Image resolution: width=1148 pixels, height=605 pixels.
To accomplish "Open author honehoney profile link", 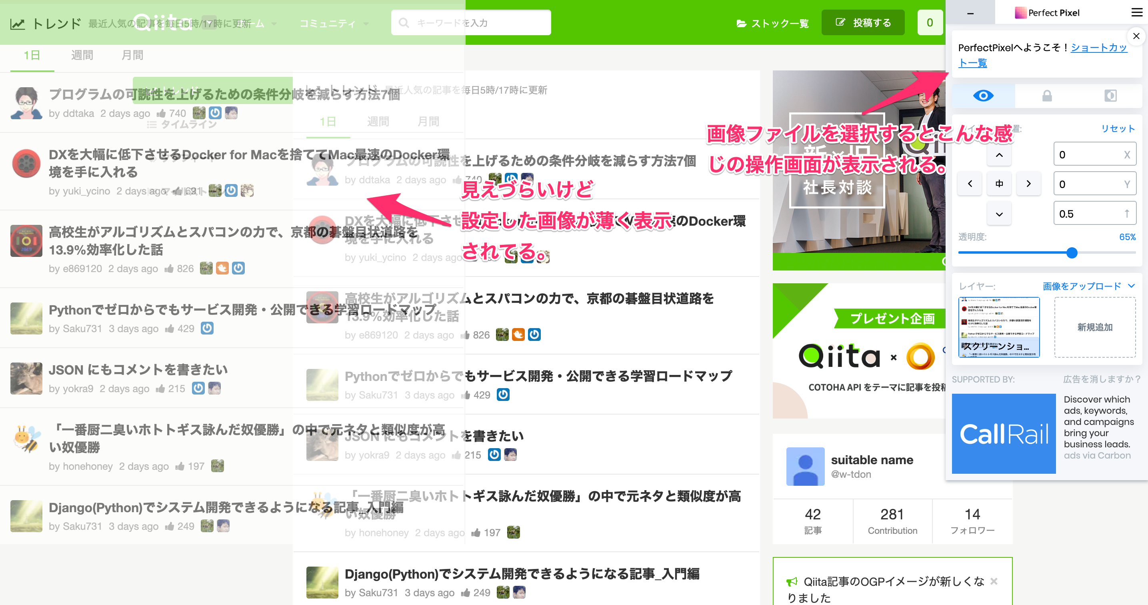I will point(383,532).
